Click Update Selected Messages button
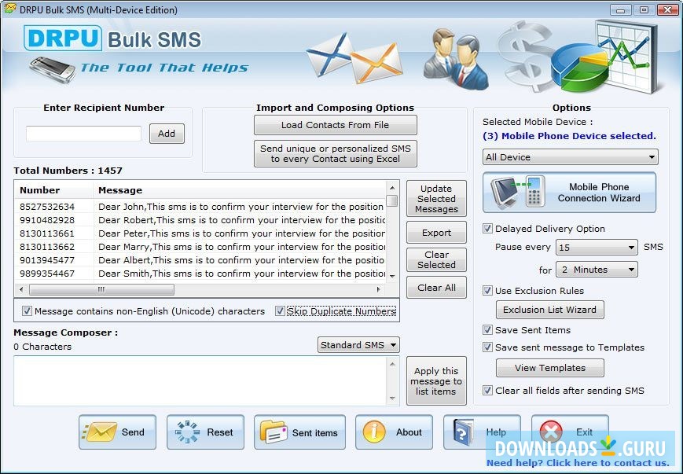 (436, 199)
